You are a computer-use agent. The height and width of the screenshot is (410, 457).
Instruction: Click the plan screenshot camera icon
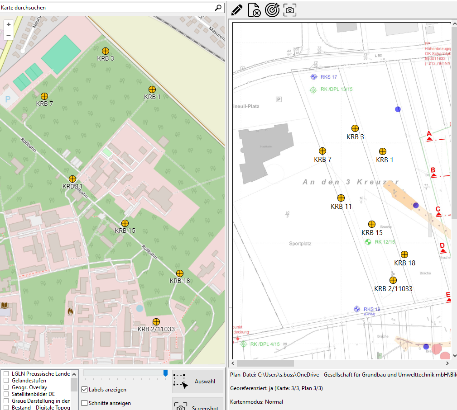pos(290,9)
